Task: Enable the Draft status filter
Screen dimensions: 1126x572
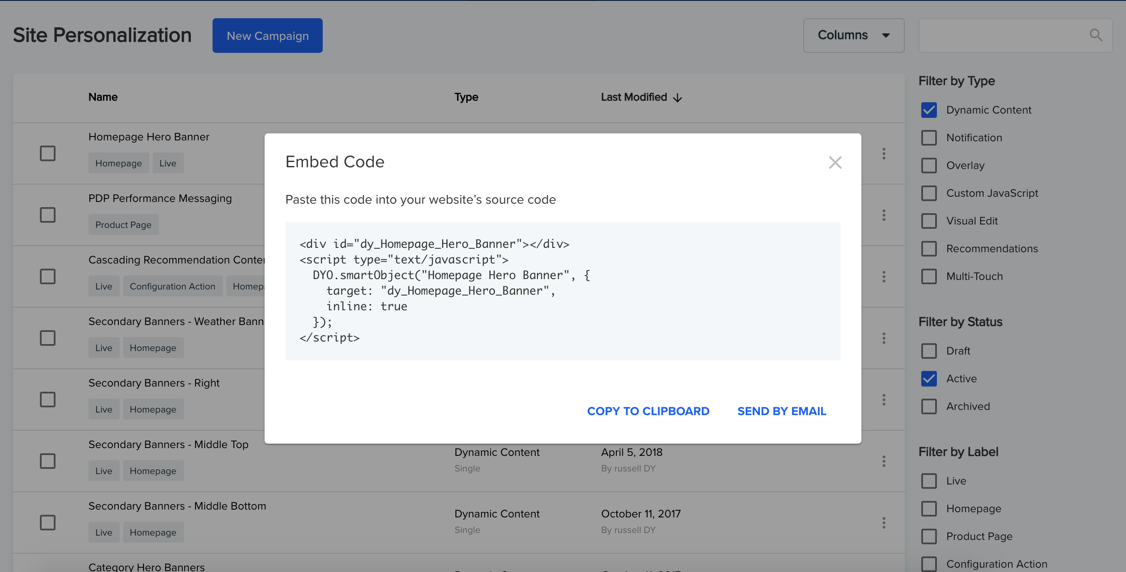Action: [x=929, y=351]
